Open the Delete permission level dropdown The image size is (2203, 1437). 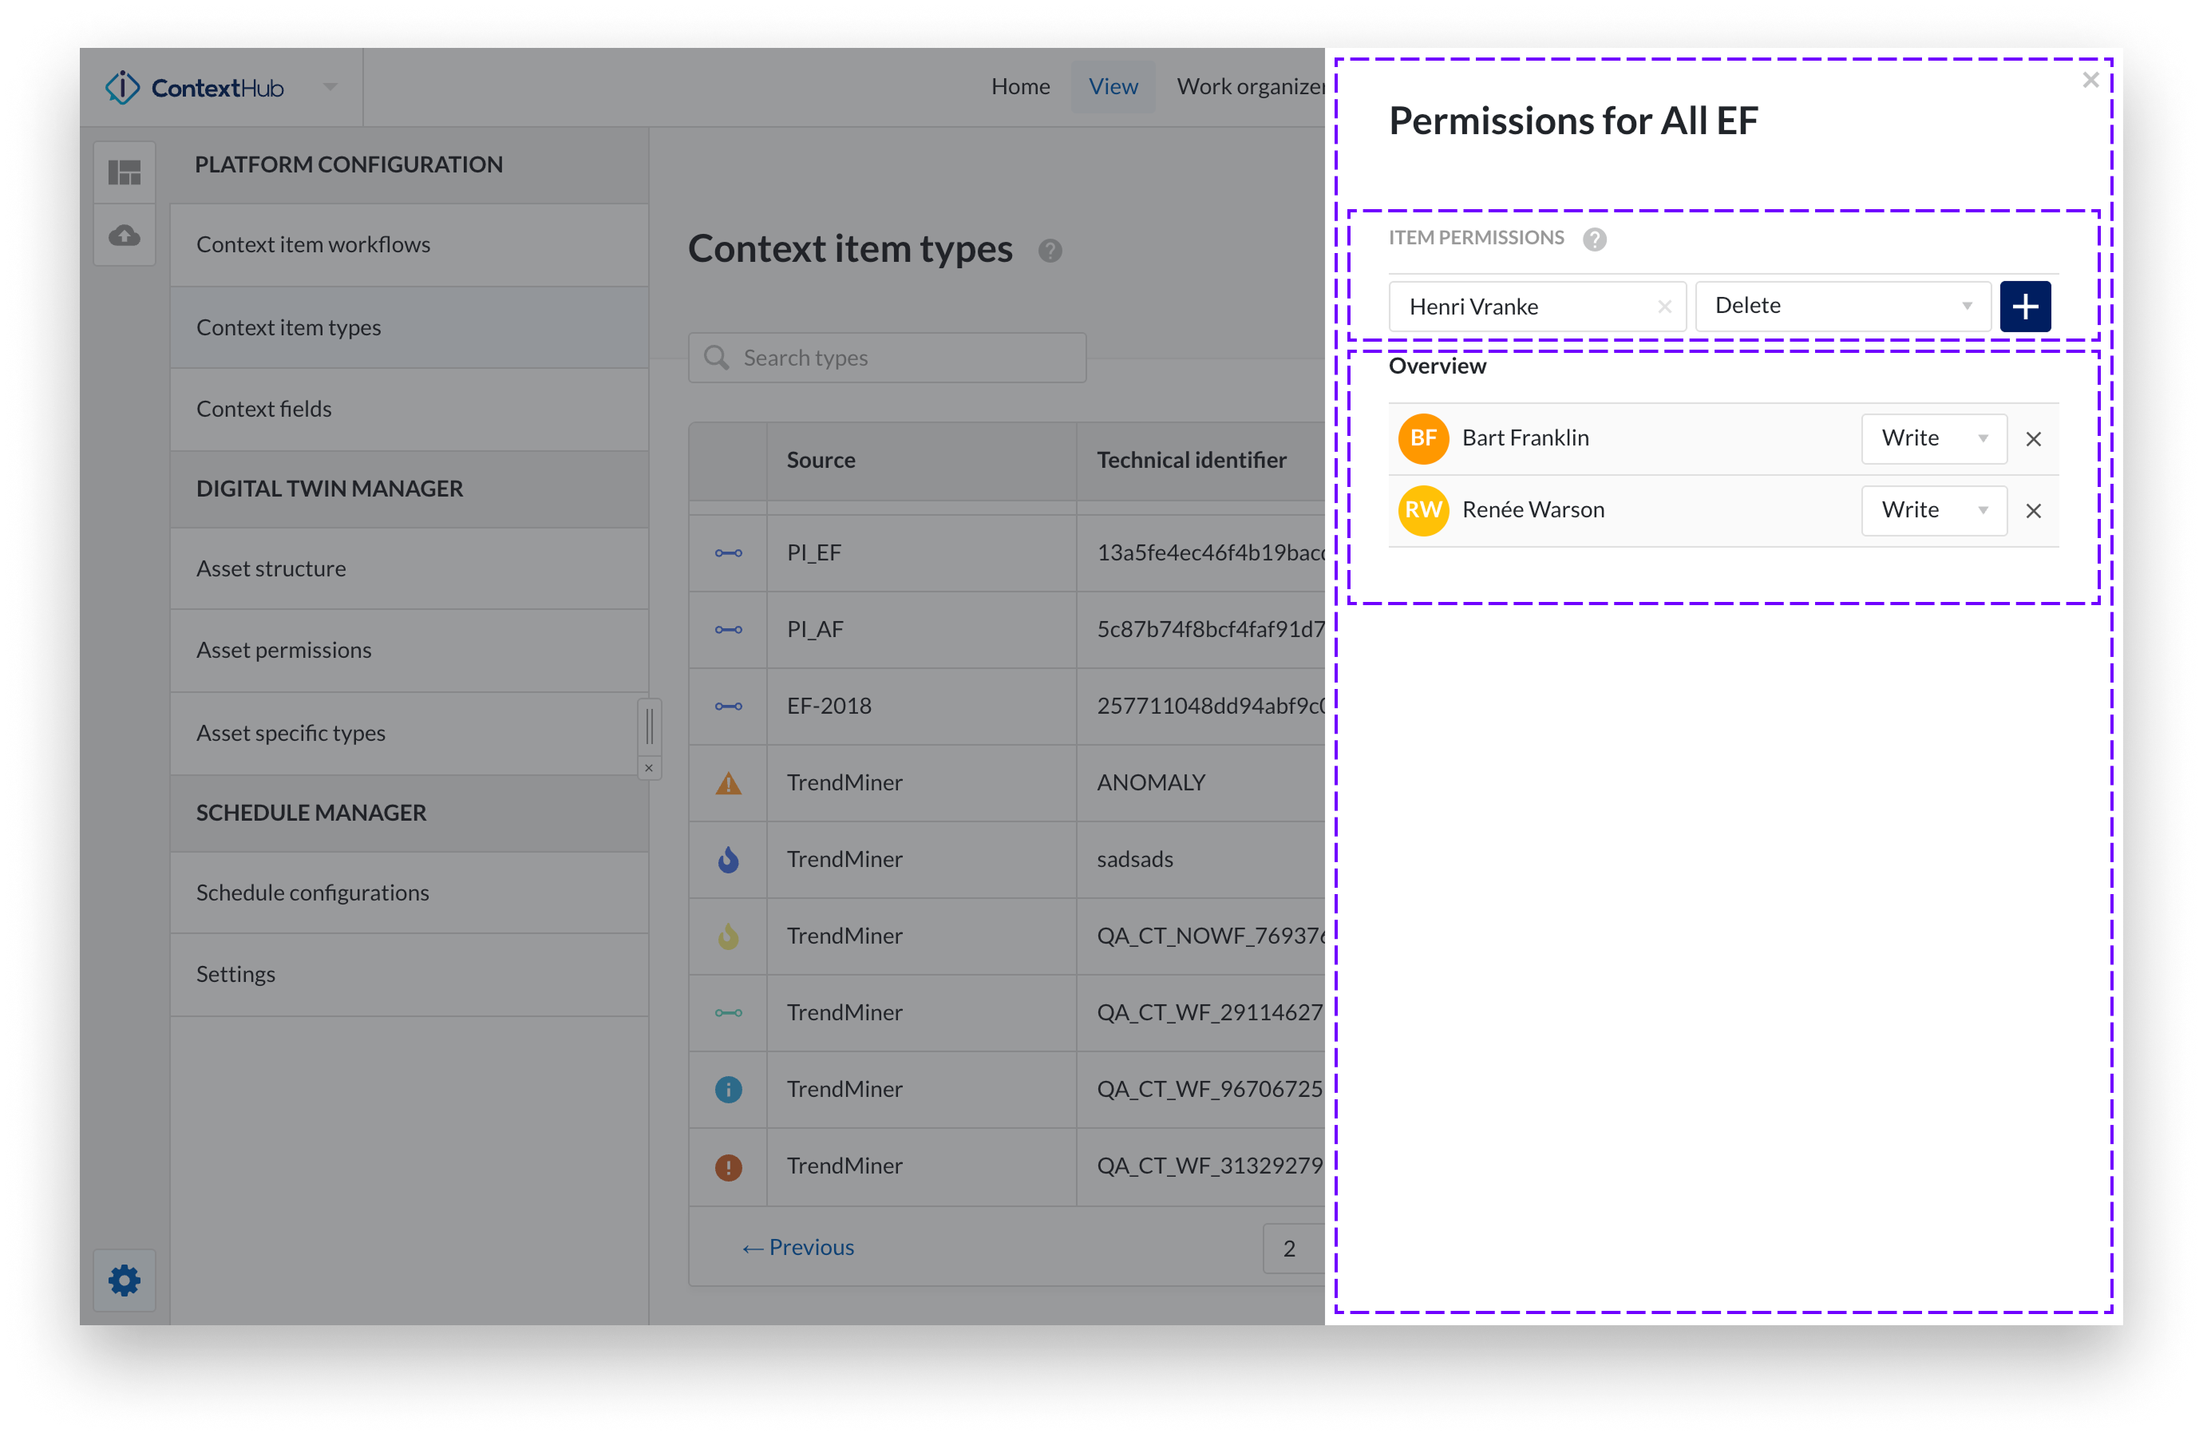point(1842,307)
